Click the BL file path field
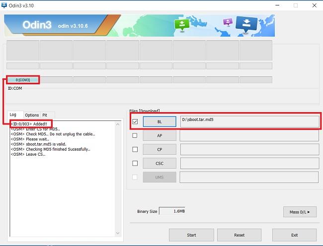This screenshot has height=246, width=323. (249, 122)
